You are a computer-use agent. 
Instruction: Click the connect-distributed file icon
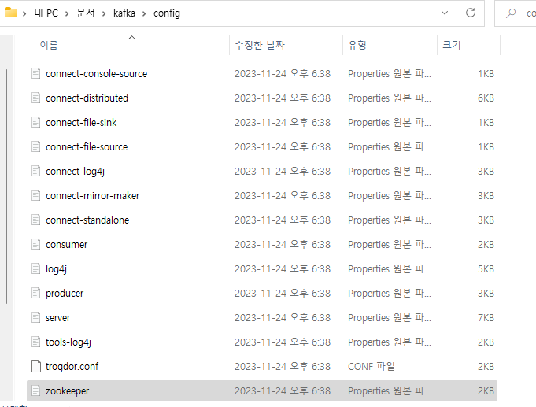36,98
